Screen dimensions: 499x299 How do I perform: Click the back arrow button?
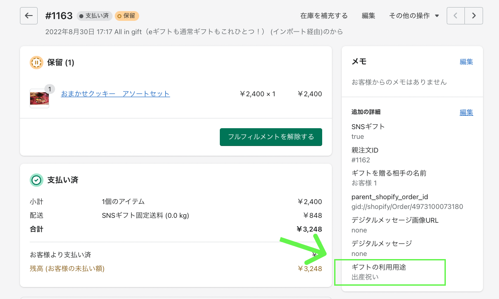[x=28, y=16]
